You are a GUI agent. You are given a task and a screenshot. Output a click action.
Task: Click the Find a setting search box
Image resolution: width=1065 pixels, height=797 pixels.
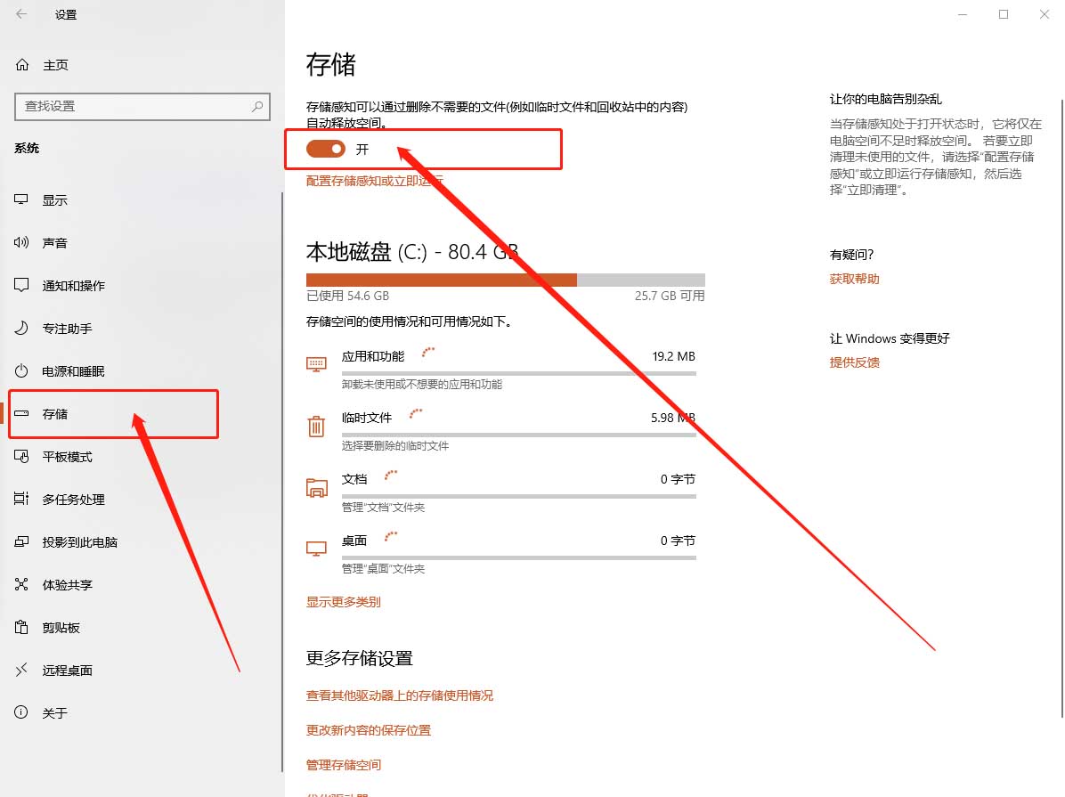[134, 106]
